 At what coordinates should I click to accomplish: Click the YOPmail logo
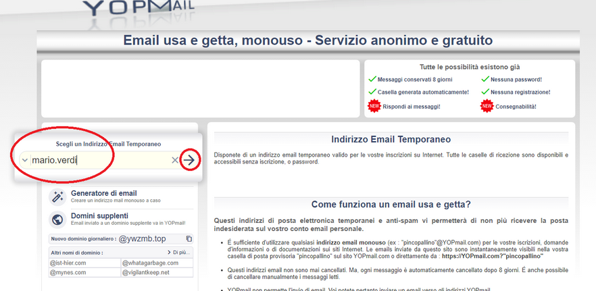[x=139, y=7]
